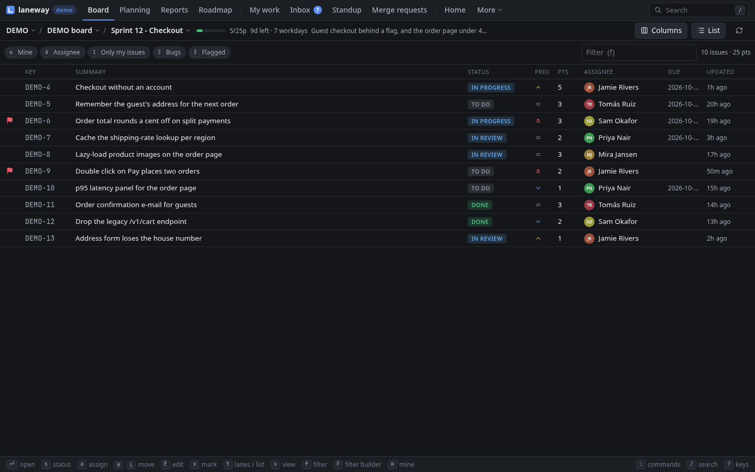Focus the Search box
This screenshot has width=755, height=472.
point(699,10)
